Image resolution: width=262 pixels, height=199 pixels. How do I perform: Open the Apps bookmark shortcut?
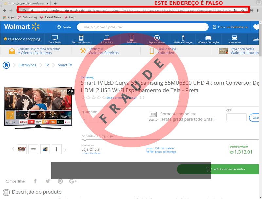[x=9, y=17]
